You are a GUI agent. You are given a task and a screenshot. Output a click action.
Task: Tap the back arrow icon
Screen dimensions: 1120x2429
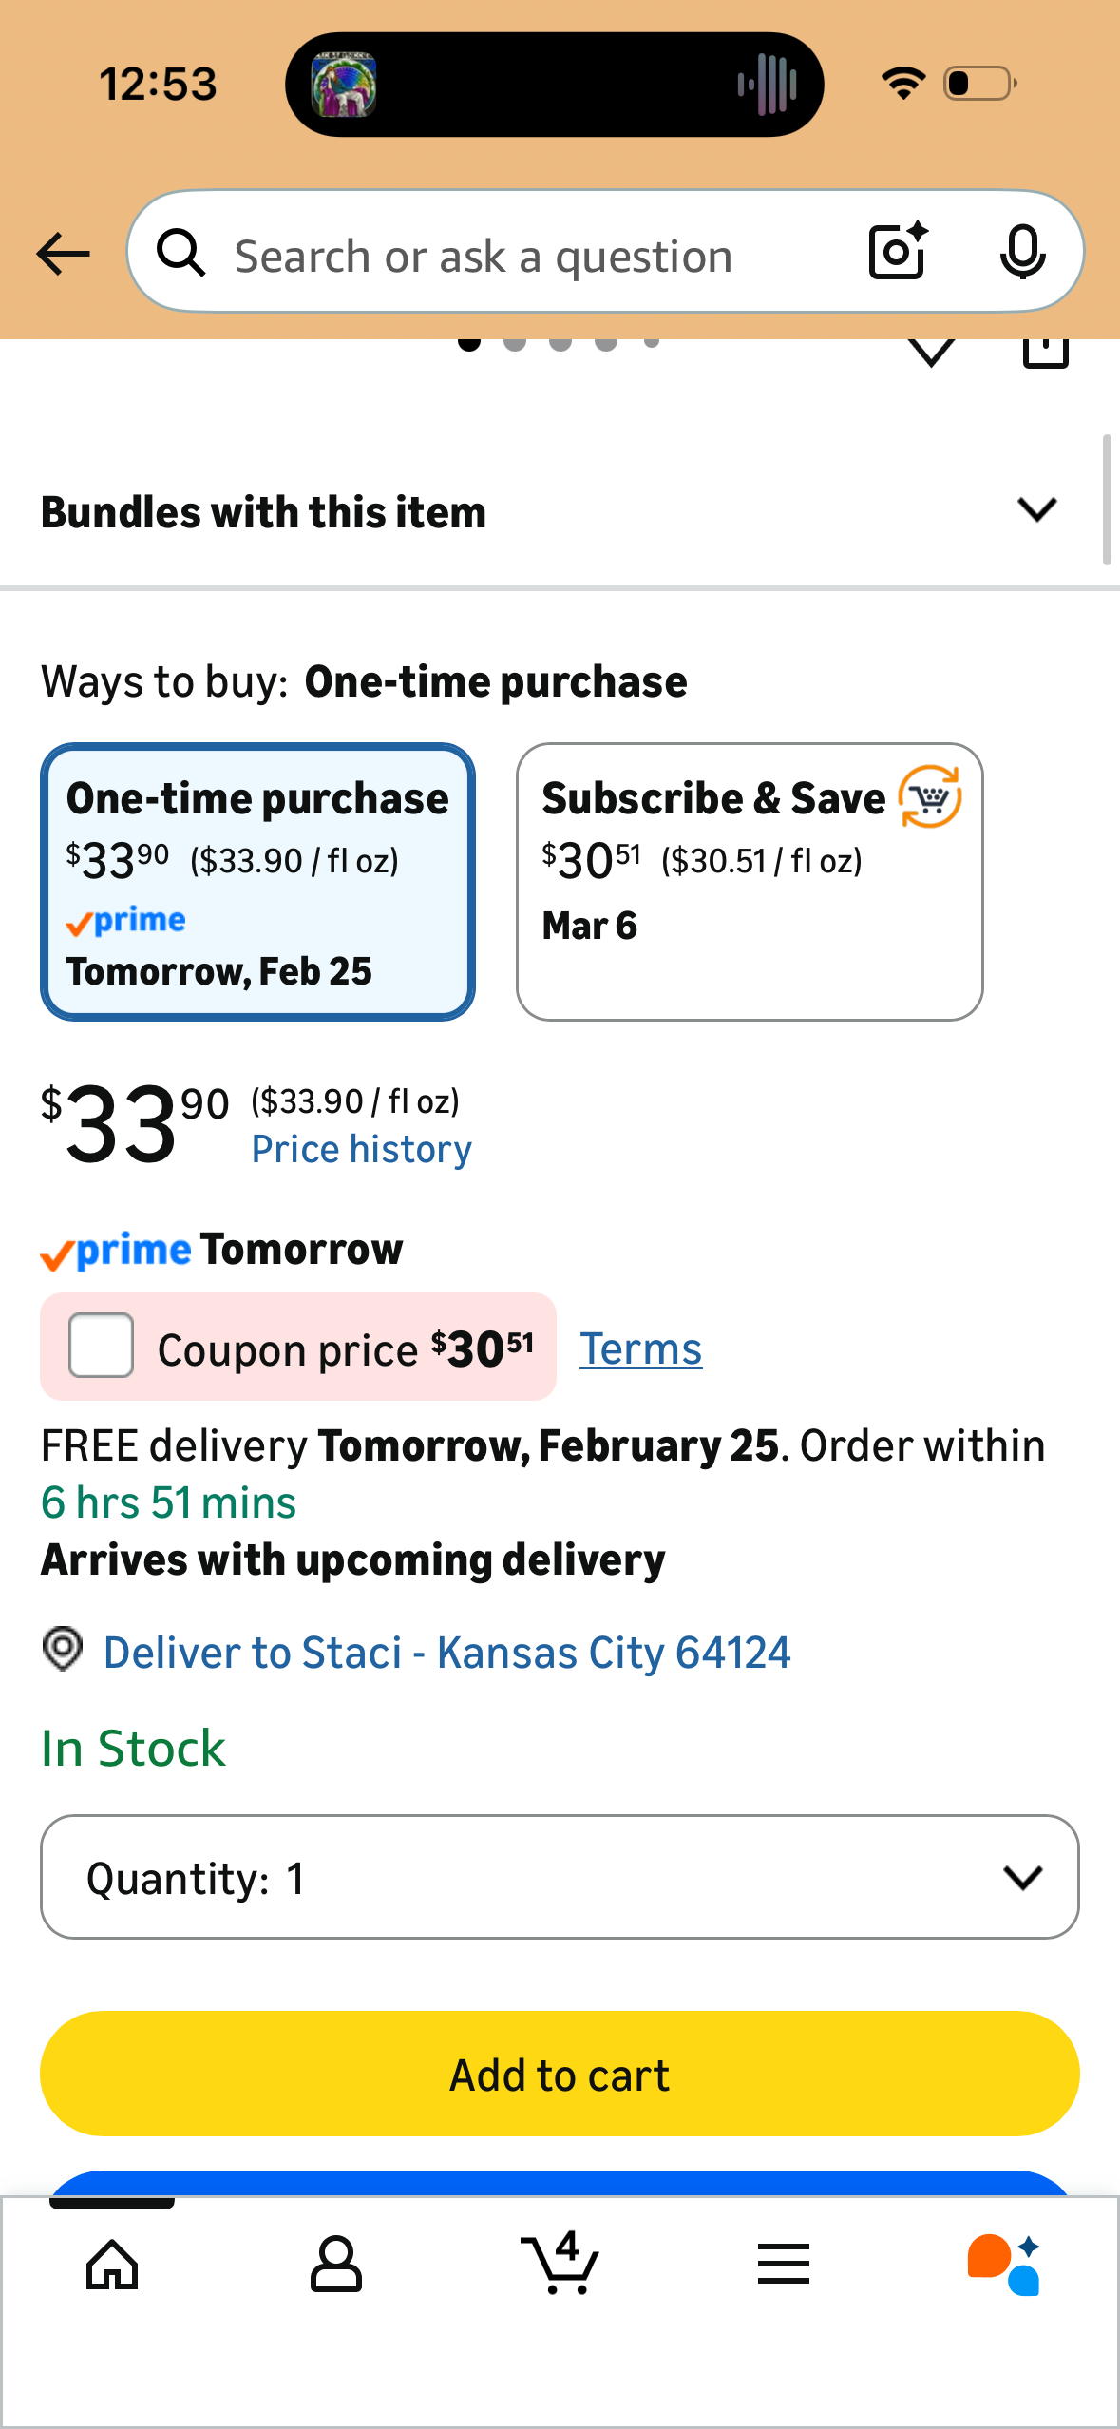(x=63, y=254)
